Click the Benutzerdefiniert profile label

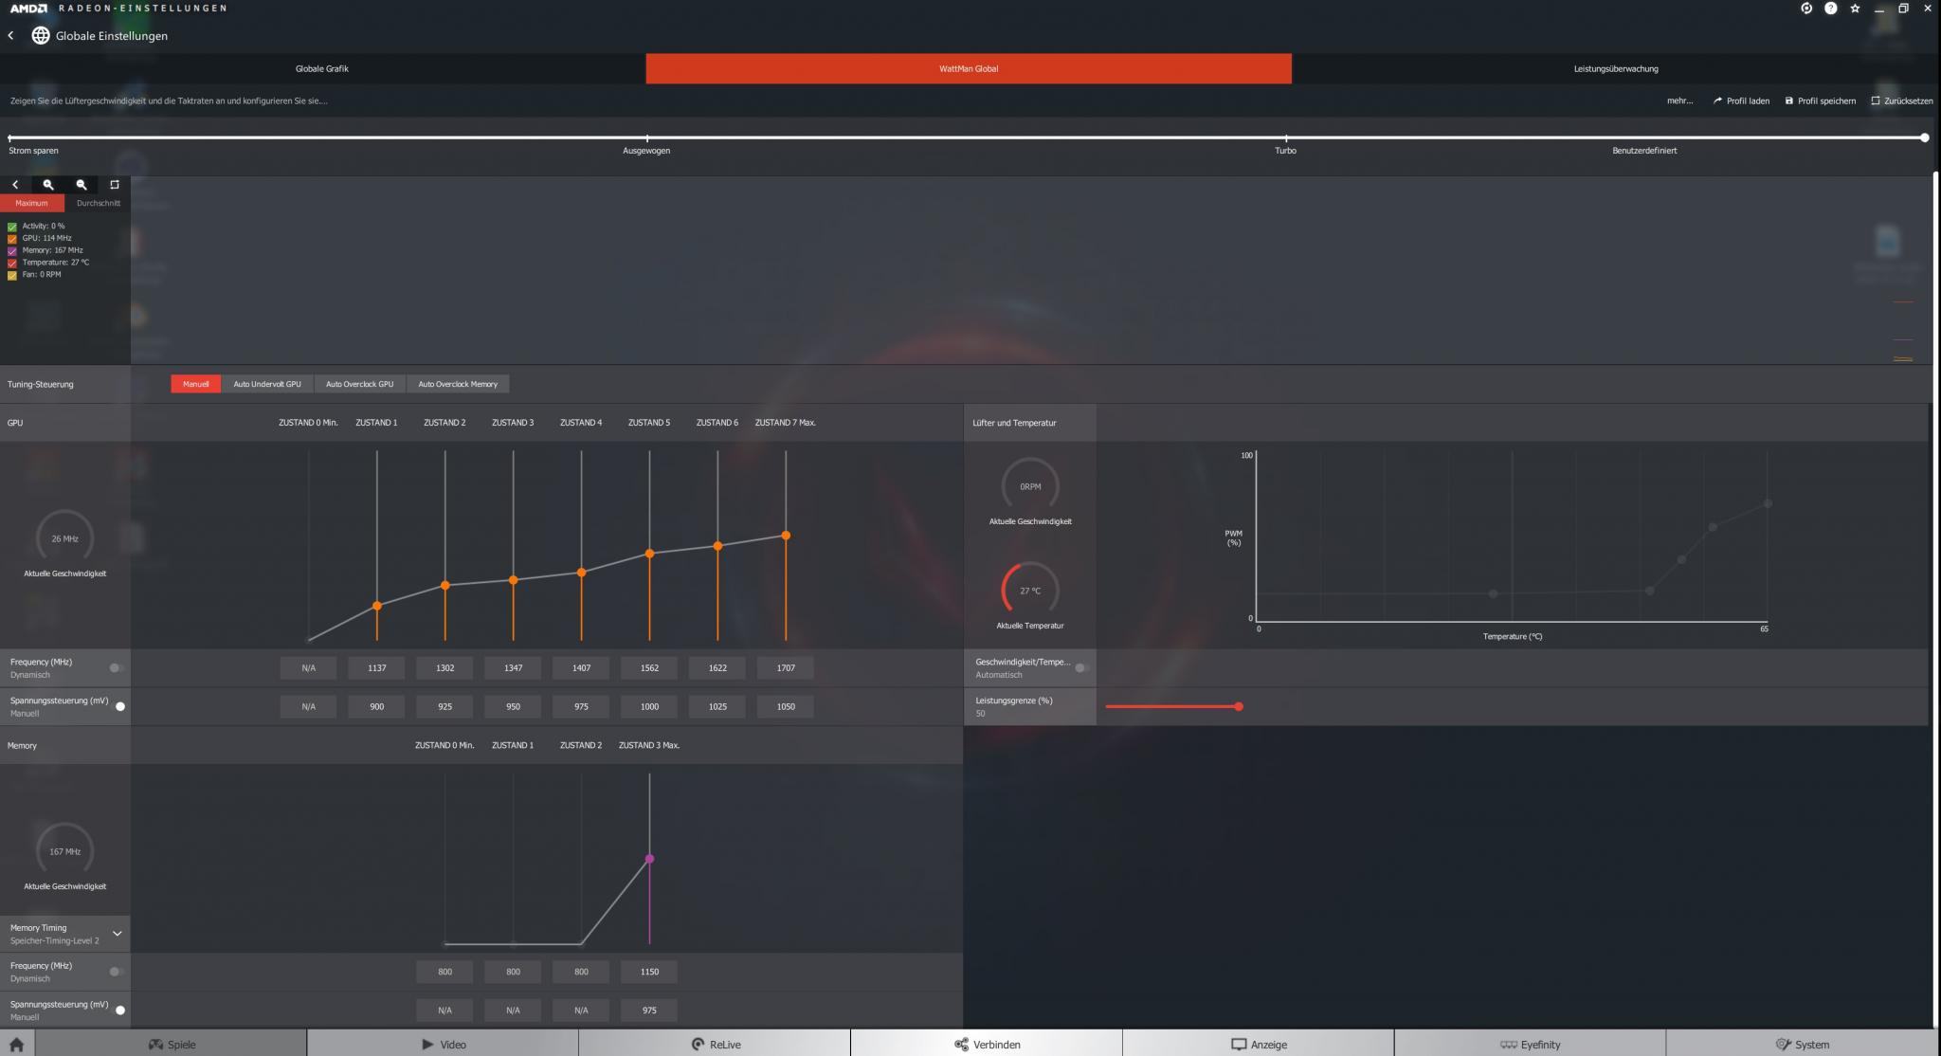(1644, 151)
